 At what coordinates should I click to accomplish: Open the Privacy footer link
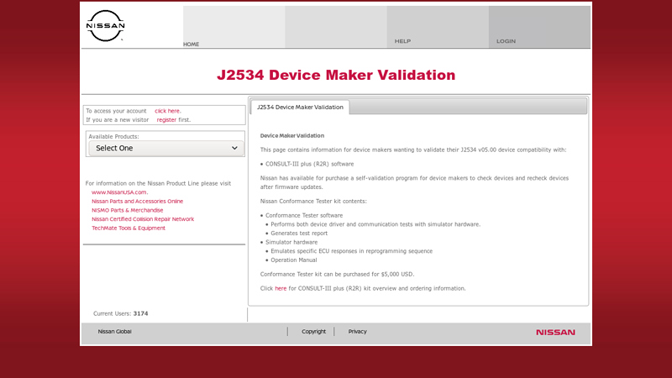[x=358, y=331]
